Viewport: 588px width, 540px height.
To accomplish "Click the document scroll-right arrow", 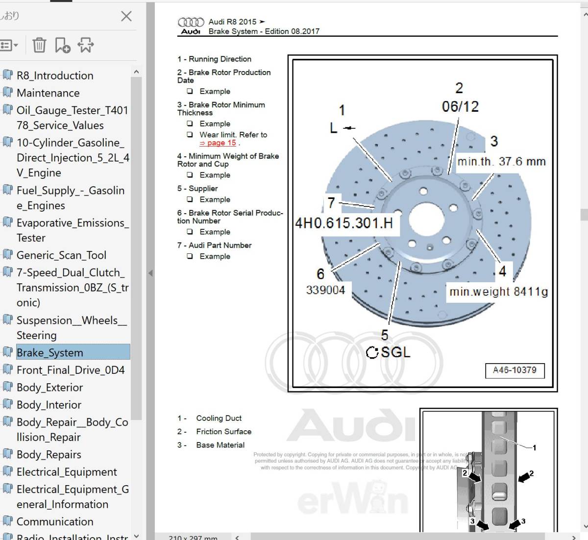I will pos(574,537).
